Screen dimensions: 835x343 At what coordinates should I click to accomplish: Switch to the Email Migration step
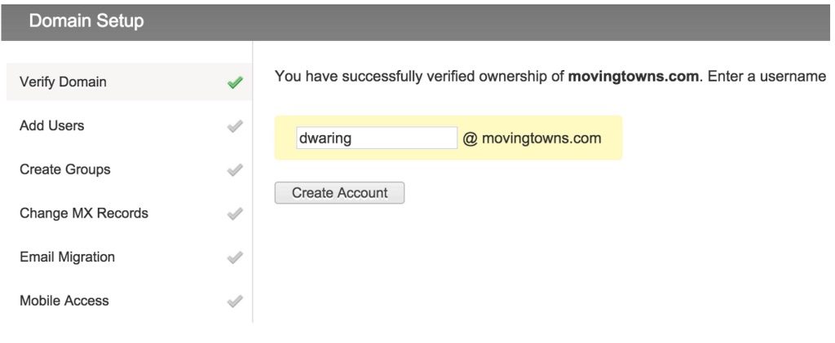click(x=129, y=257)
